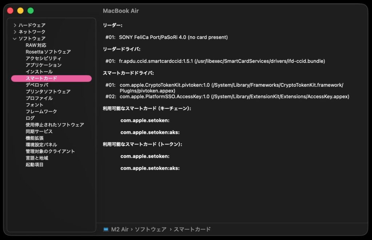The height and width of the screenshot is (240, 372).
Task: Expand the ネットワーク section
Action: 15,32
